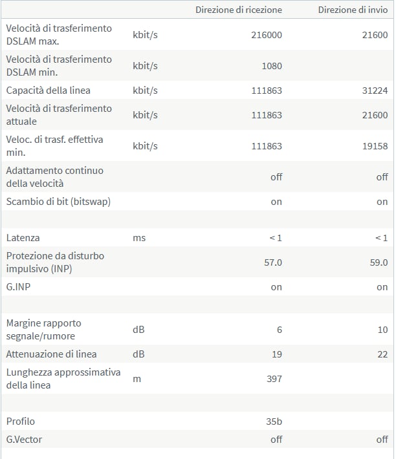Image resolution: width=396 pixels, height=459 pixels.
Task: Click the bitswap receive "on" value
Action: (x=276, y=202)
